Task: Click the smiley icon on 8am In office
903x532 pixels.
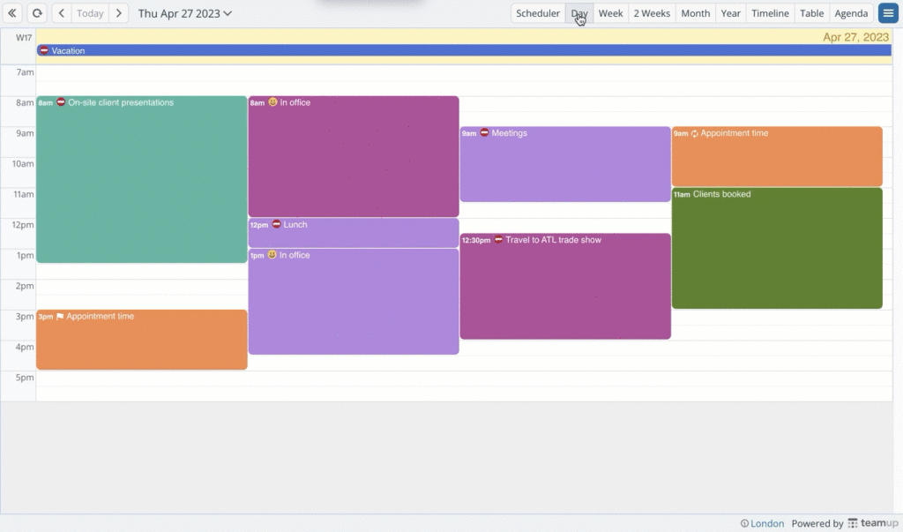Action: tap(272, 103)
